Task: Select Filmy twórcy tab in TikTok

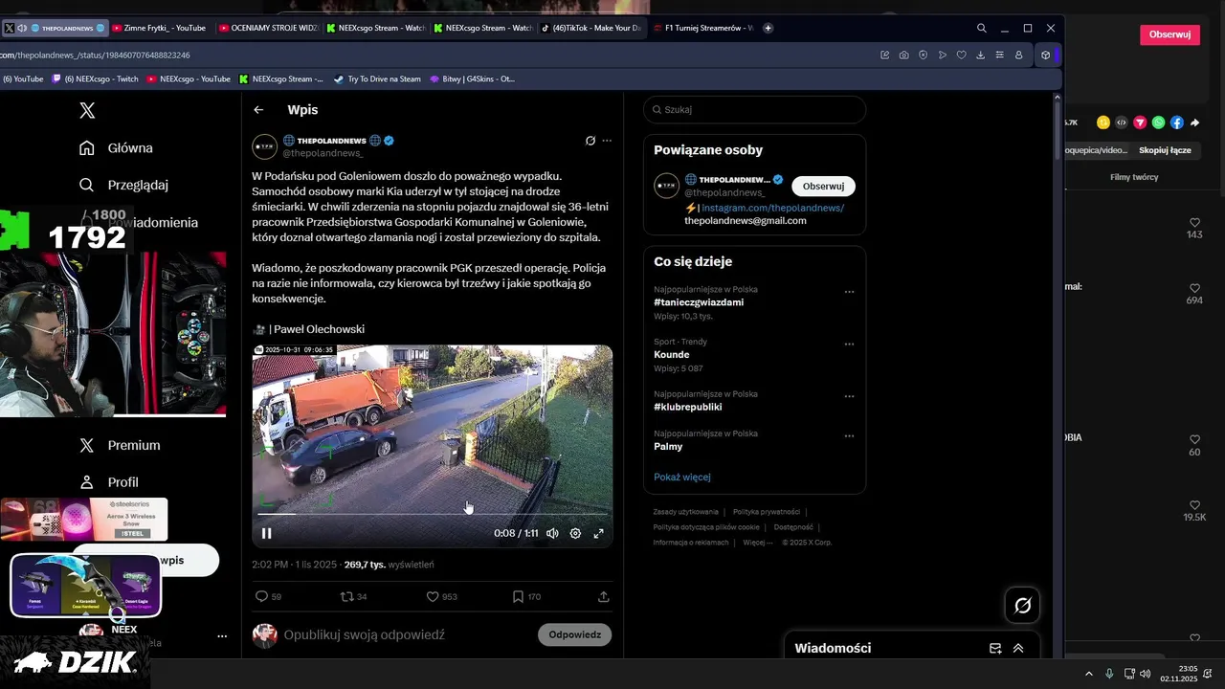Action: pos(1134,178)
